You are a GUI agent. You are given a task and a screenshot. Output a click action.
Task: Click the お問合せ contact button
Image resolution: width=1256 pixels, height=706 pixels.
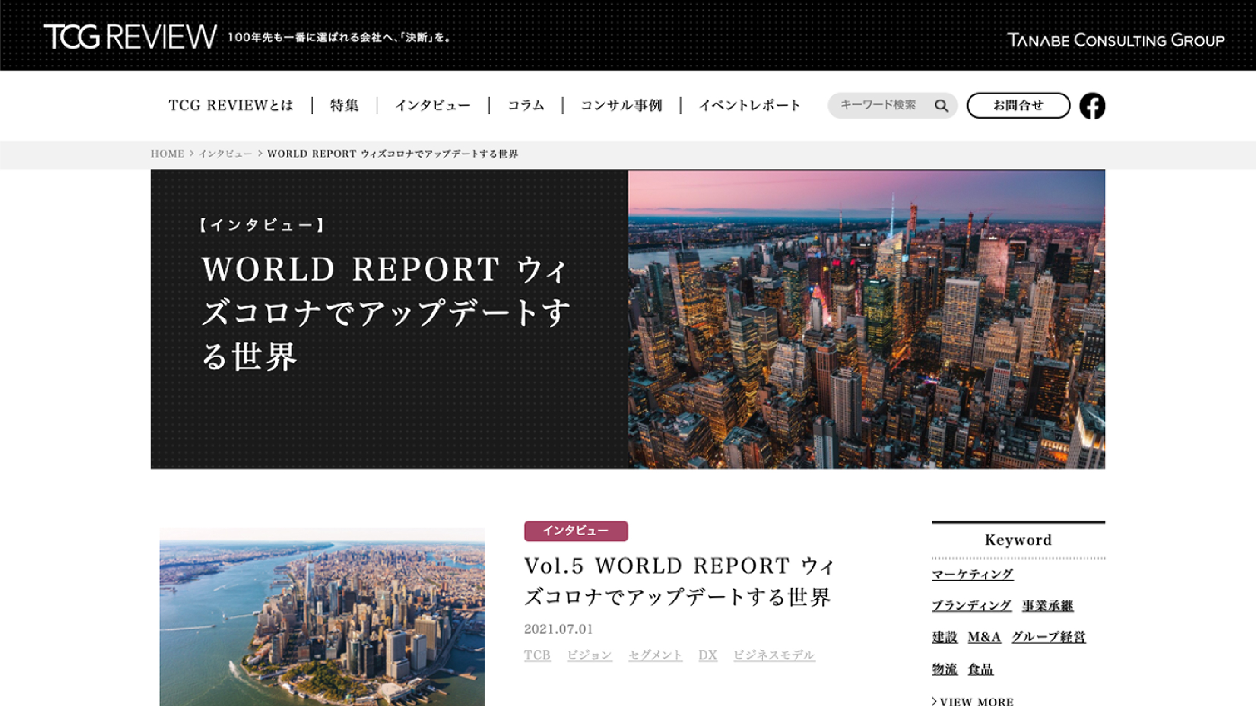pos(1018,106)
